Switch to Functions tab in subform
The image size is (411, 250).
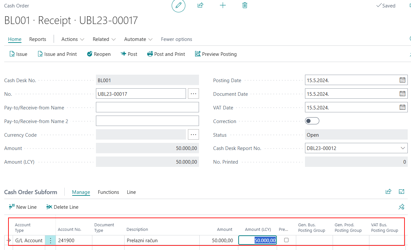108,192
